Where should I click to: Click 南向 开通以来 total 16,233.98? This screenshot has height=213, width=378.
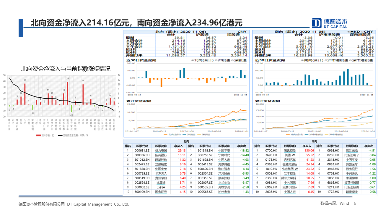(303, 55)
